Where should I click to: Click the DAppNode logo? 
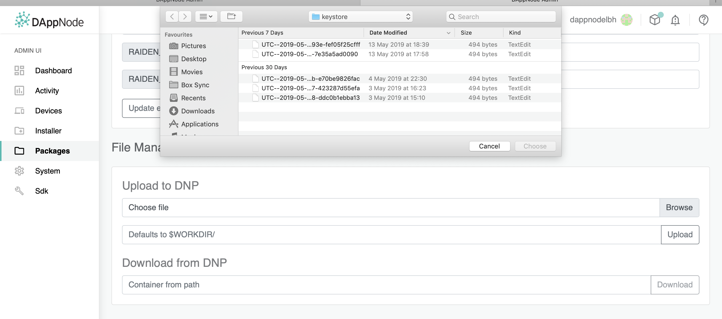[49, 20]
